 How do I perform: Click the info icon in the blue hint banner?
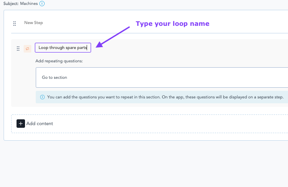[42, 97]
